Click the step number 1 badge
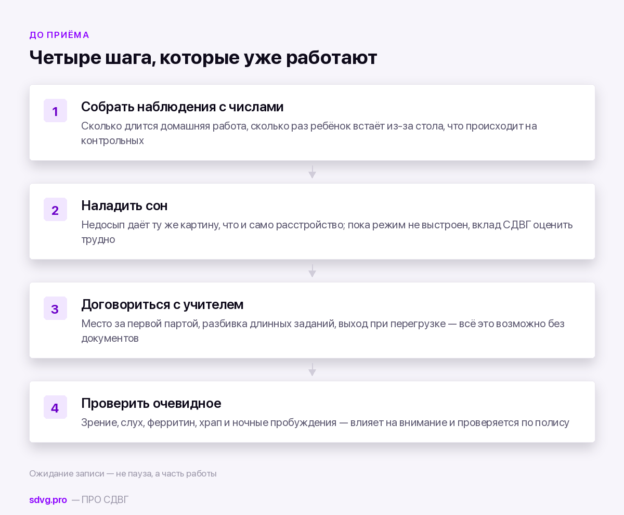 (55, 111)
